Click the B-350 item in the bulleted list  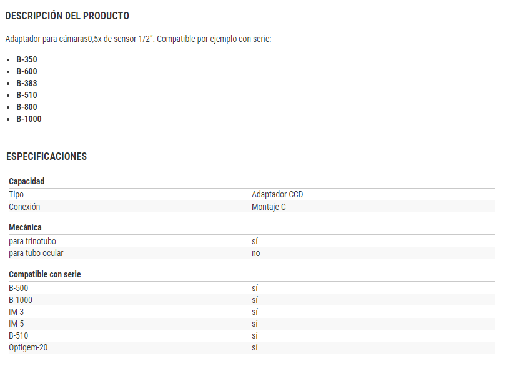tap(27, 59)
